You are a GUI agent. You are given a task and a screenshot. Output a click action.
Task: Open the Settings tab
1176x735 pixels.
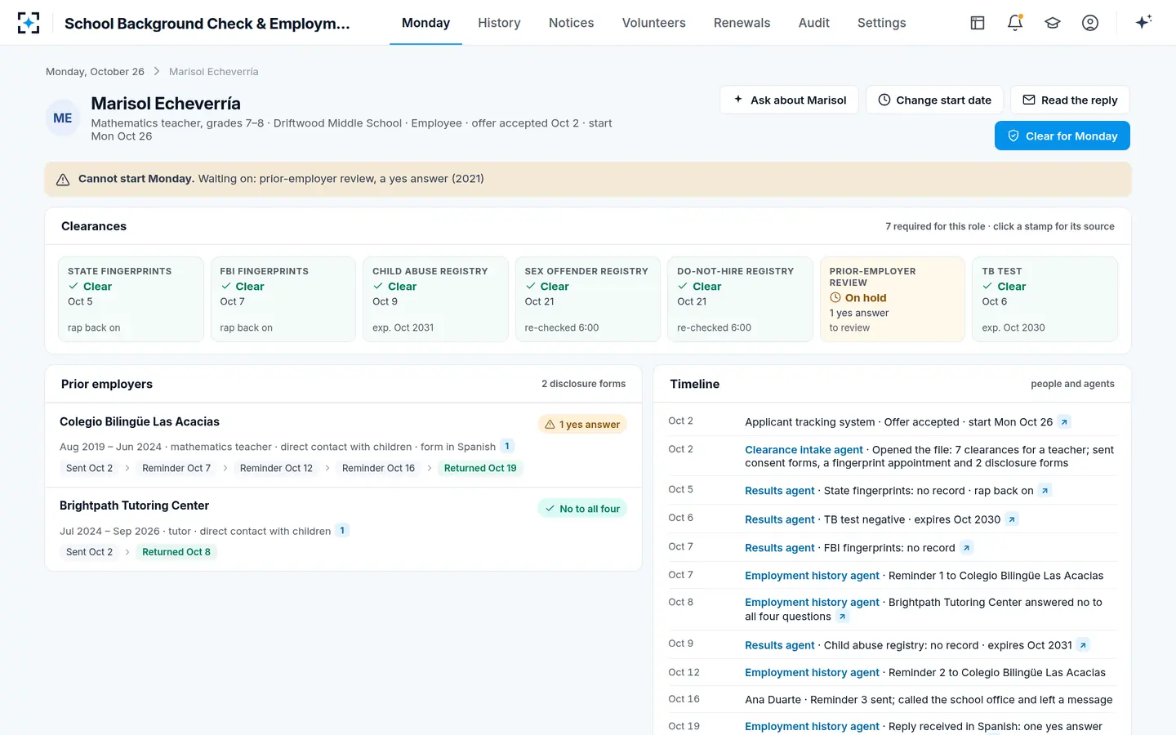881,23
